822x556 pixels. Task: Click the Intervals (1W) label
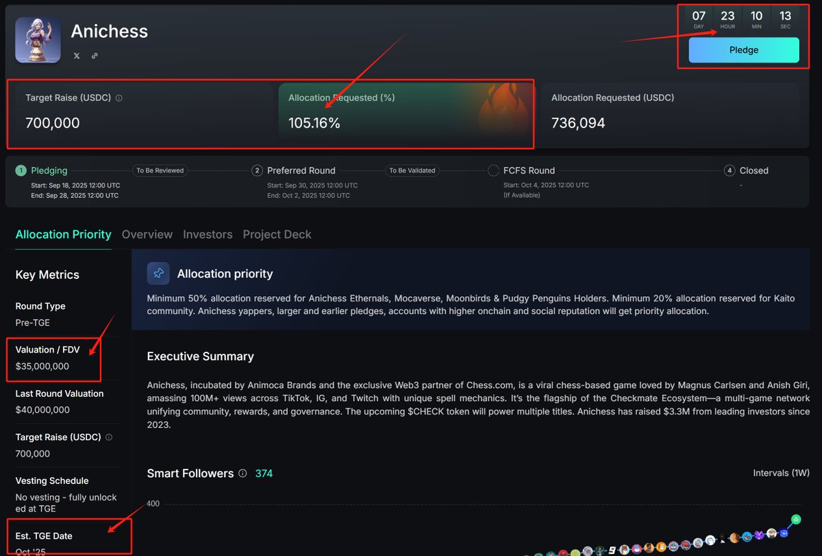coord(782,473)
